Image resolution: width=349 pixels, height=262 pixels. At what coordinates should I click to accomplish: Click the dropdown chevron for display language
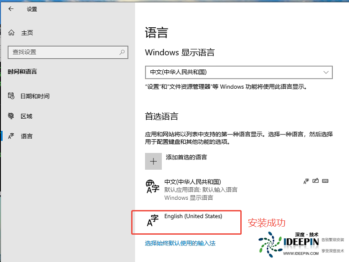(326, 72)
